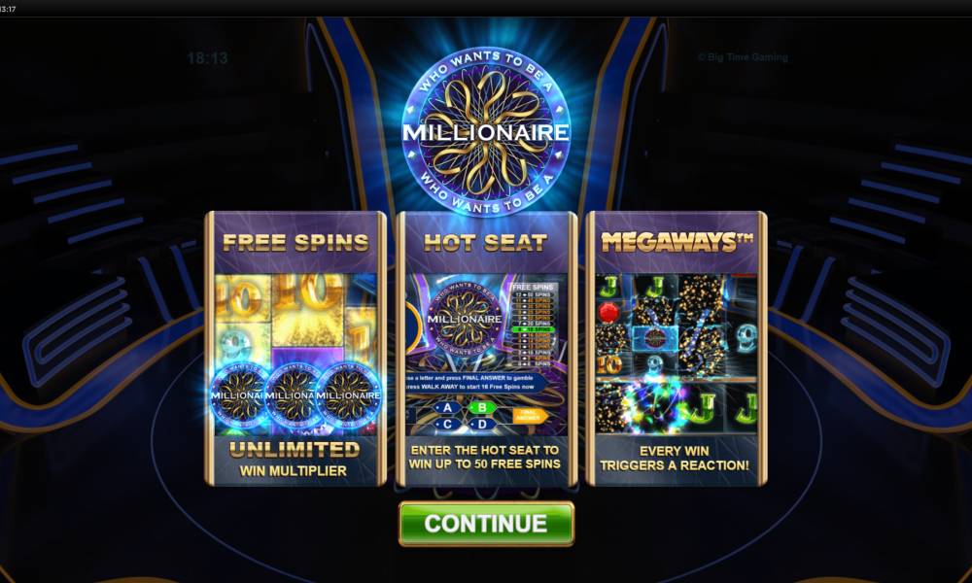Click the green CONTINUE button
The image size is (972, 583).
[486, 524]
